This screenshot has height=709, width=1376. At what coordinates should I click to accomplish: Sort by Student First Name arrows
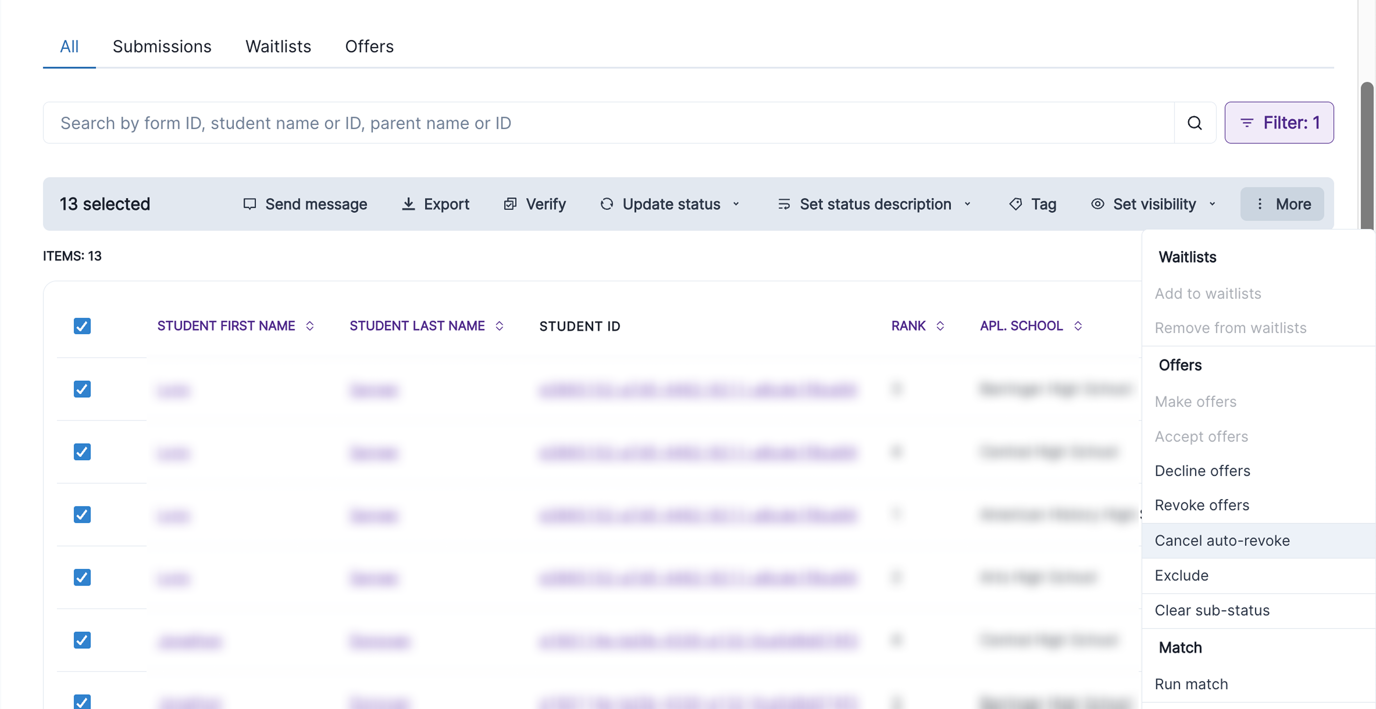(x=310, y=326)
